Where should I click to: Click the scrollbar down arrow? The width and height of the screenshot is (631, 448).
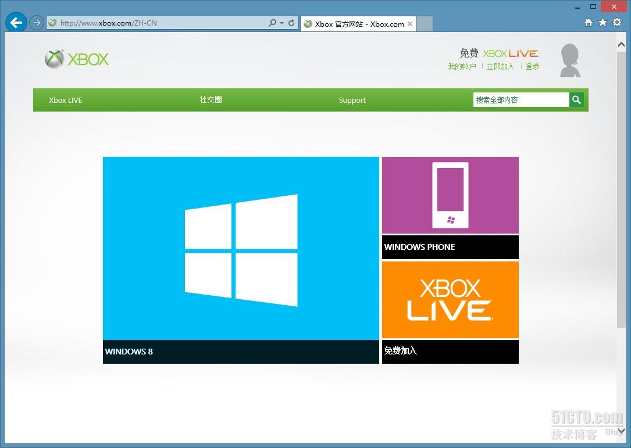[621, 431]
